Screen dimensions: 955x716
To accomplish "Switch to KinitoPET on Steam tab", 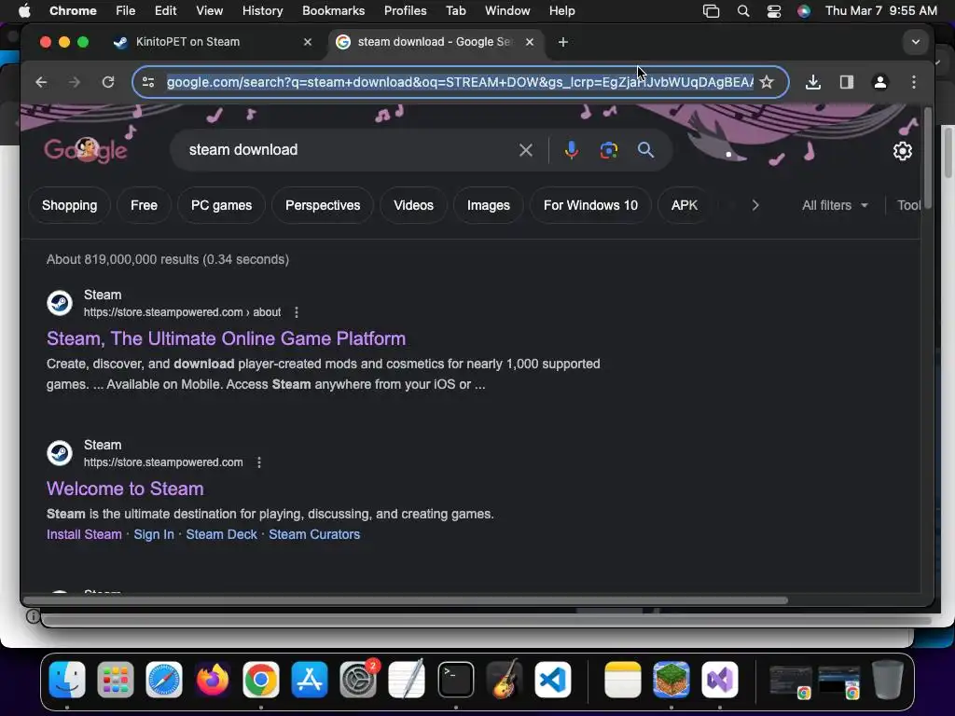I will 214,42.
